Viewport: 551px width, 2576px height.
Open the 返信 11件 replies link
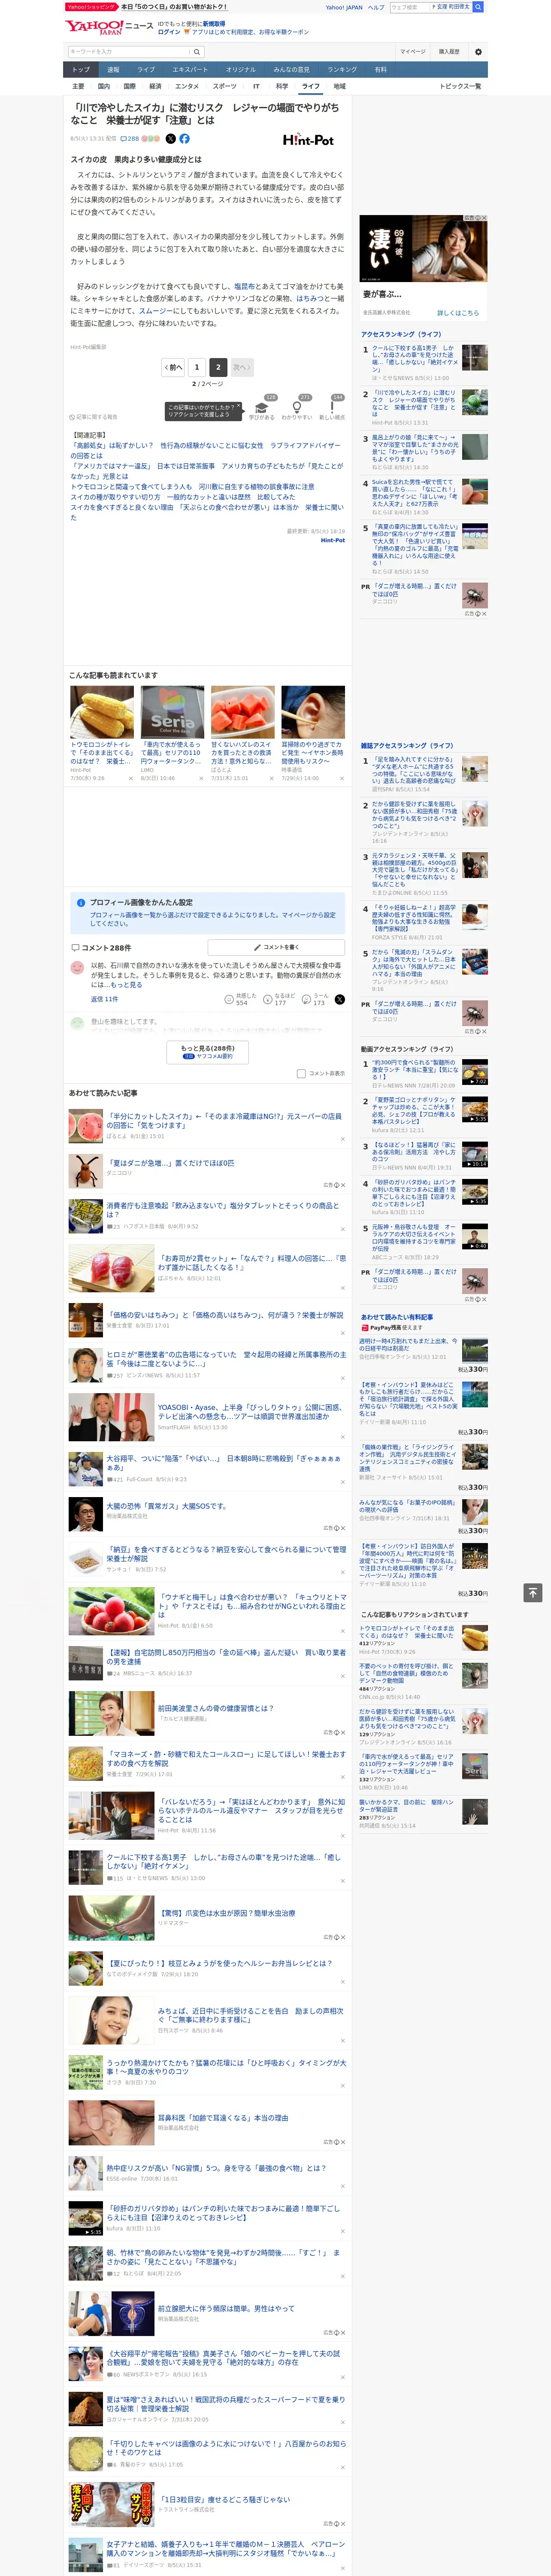105,999
